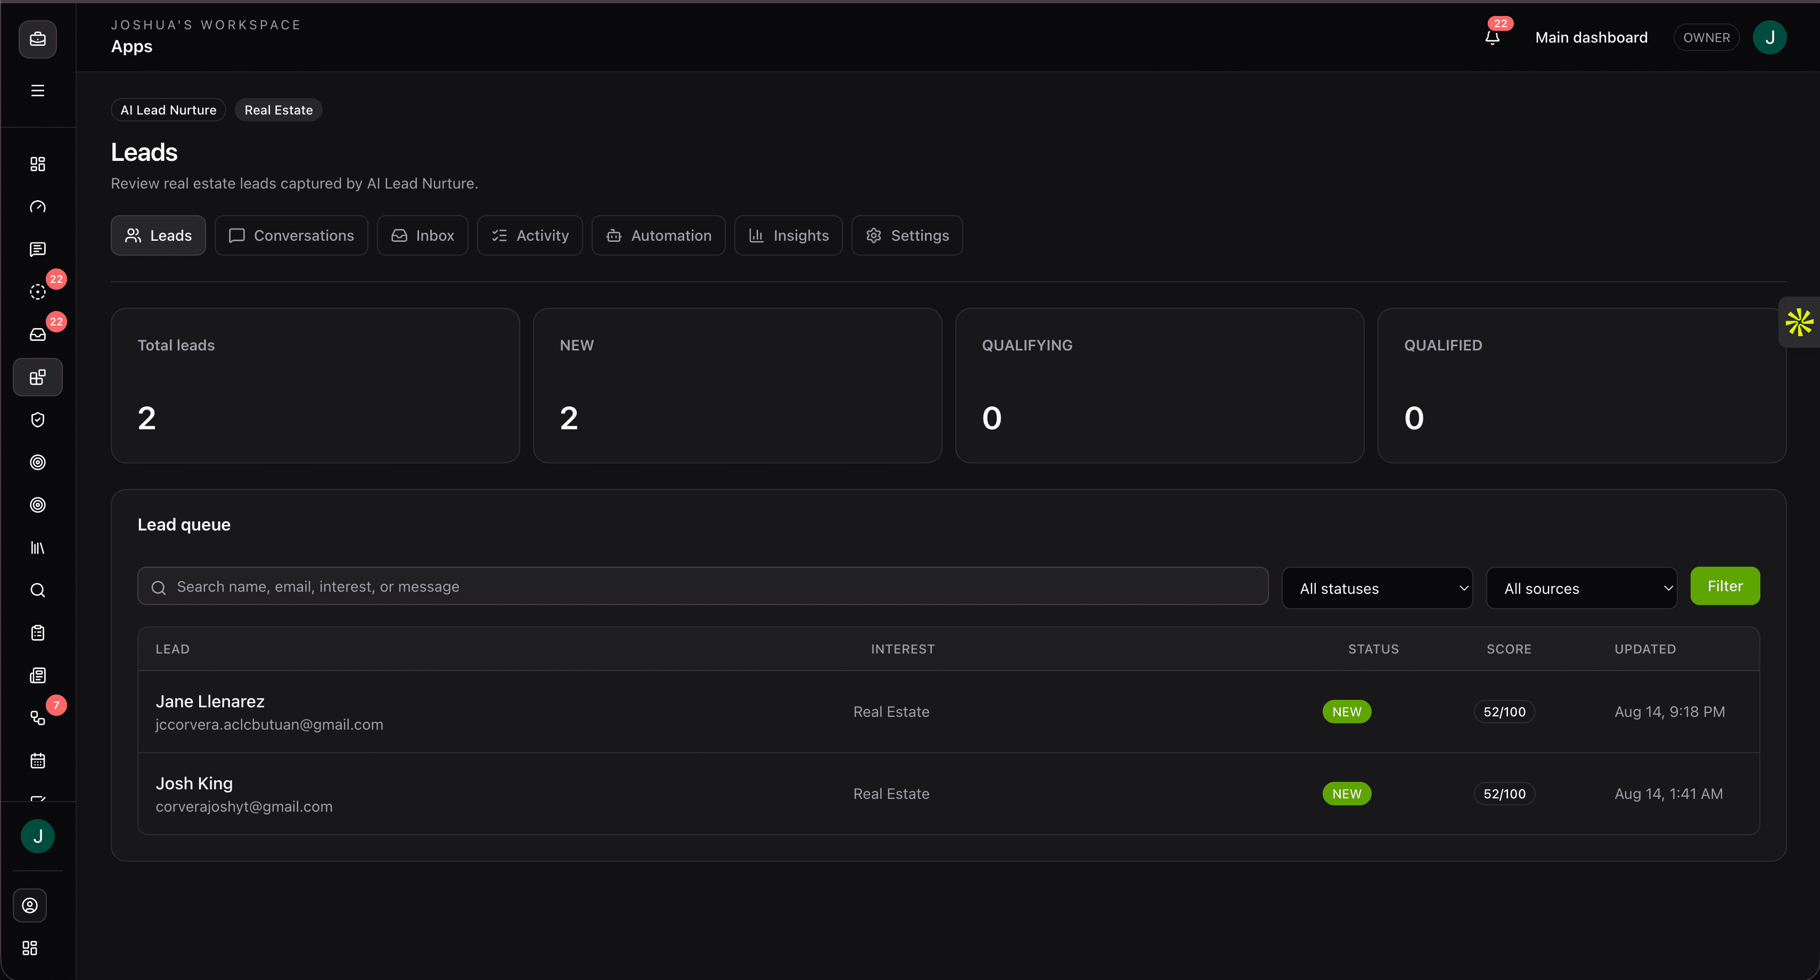The height and width of the screenshot is (980, 1820).
Task: Open the calendar icon in sidebar
Action: tap(37, 760)
